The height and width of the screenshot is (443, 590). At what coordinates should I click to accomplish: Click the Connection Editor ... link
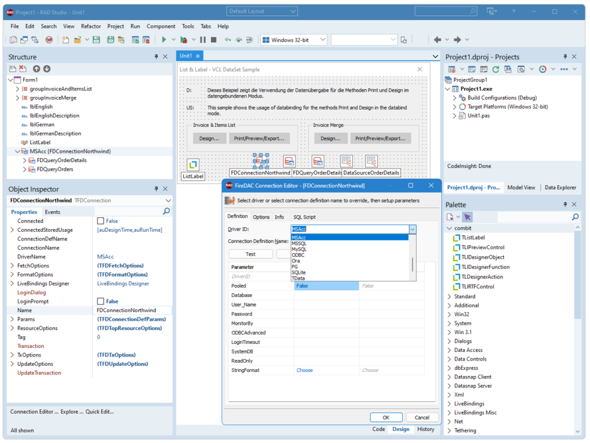pos(34,412)
